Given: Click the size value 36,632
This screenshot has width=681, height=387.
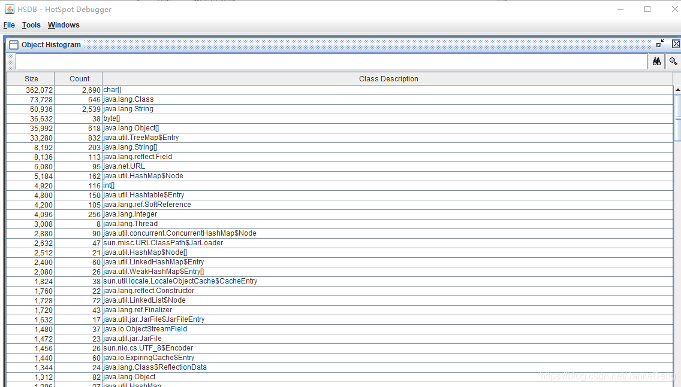Looking at the screenshot, I should [41, 119].
